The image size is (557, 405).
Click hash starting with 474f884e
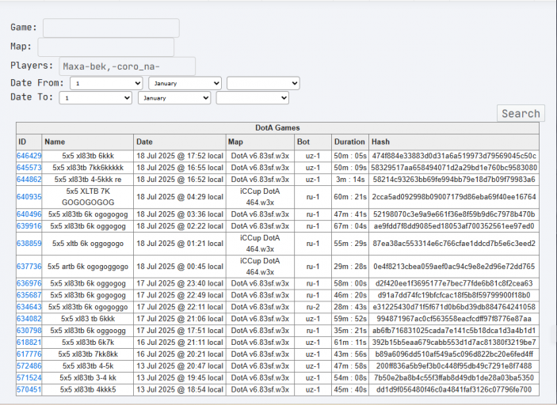coord(454,156)
